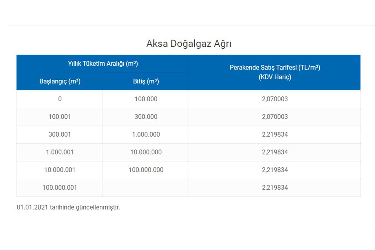
Task: Select the Yıllık Tüketim Aralığı header
Action: pos(103,63)
